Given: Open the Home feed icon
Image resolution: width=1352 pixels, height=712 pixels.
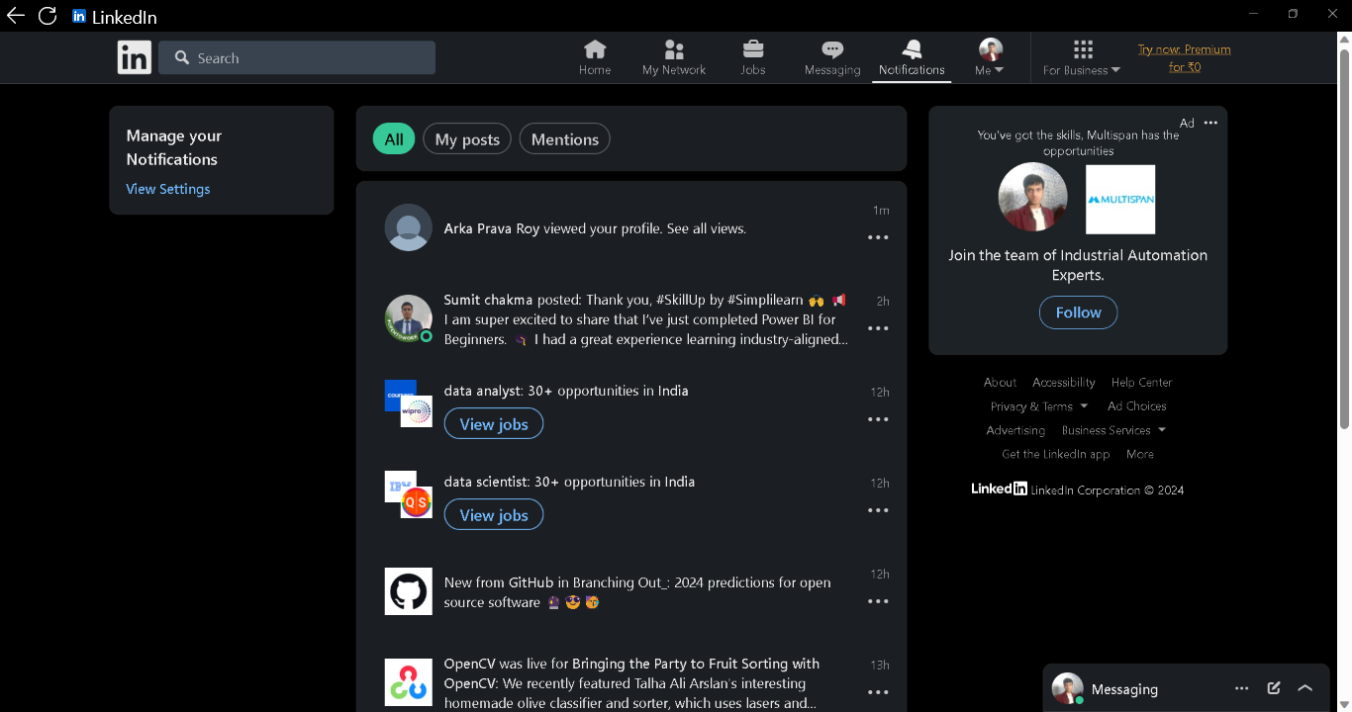Looking at the screenshot, I should (x=595, y=49).
